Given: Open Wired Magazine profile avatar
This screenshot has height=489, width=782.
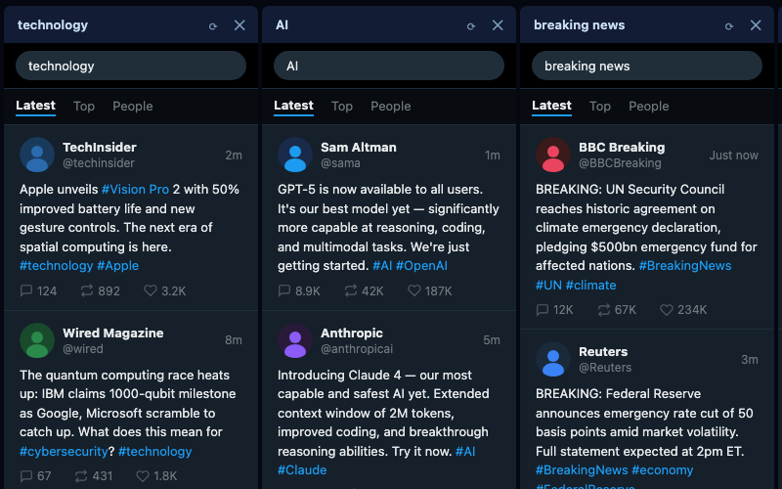Looking at the screenshot, I should (x=37, y=340).
